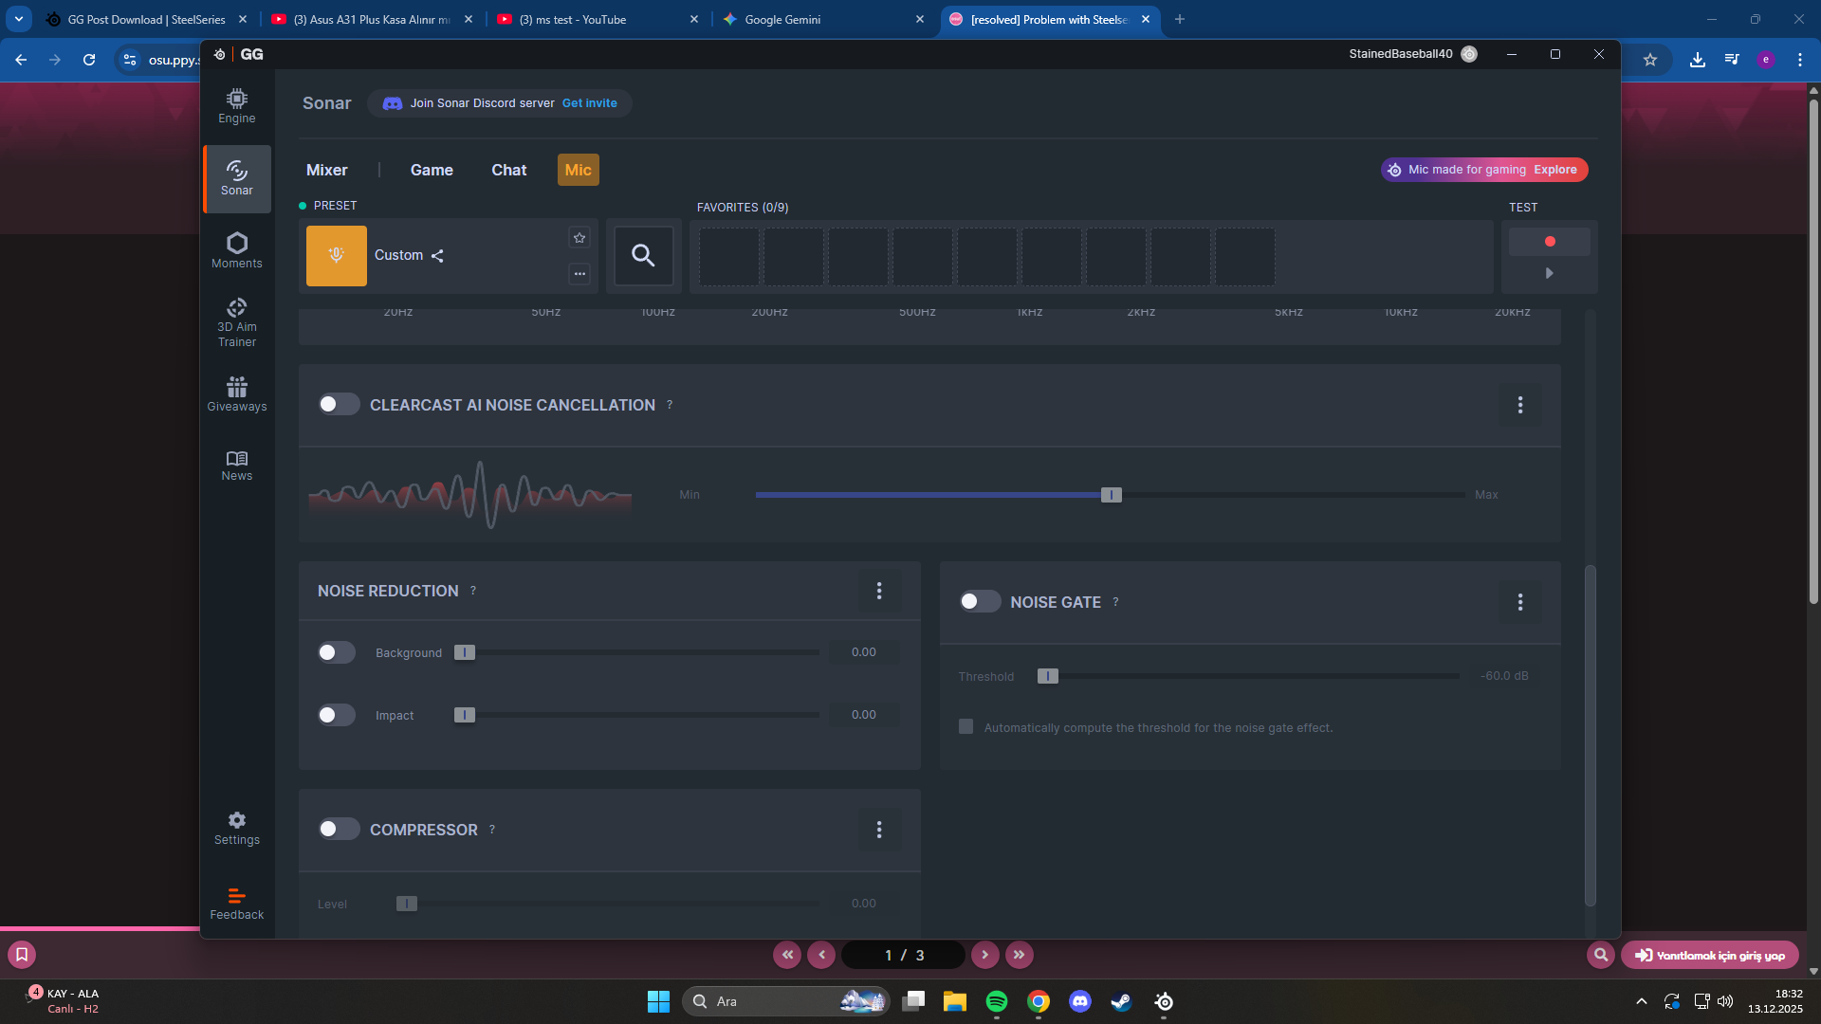Click the ClearCast noise cancellation slider handle
This screenshot has width=1821, height=1024.
(1112, 495)
